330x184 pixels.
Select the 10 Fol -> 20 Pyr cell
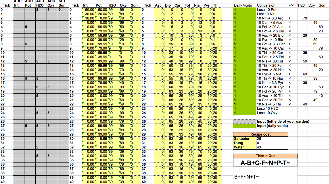pyautogui.click(x=272, y=91)
